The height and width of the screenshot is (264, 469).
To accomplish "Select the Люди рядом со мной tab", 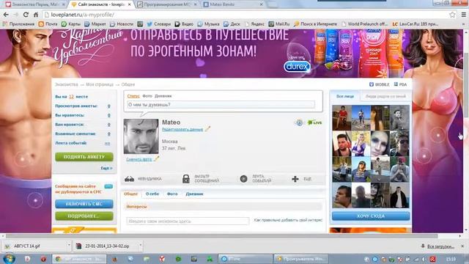I will coord(385,96).
